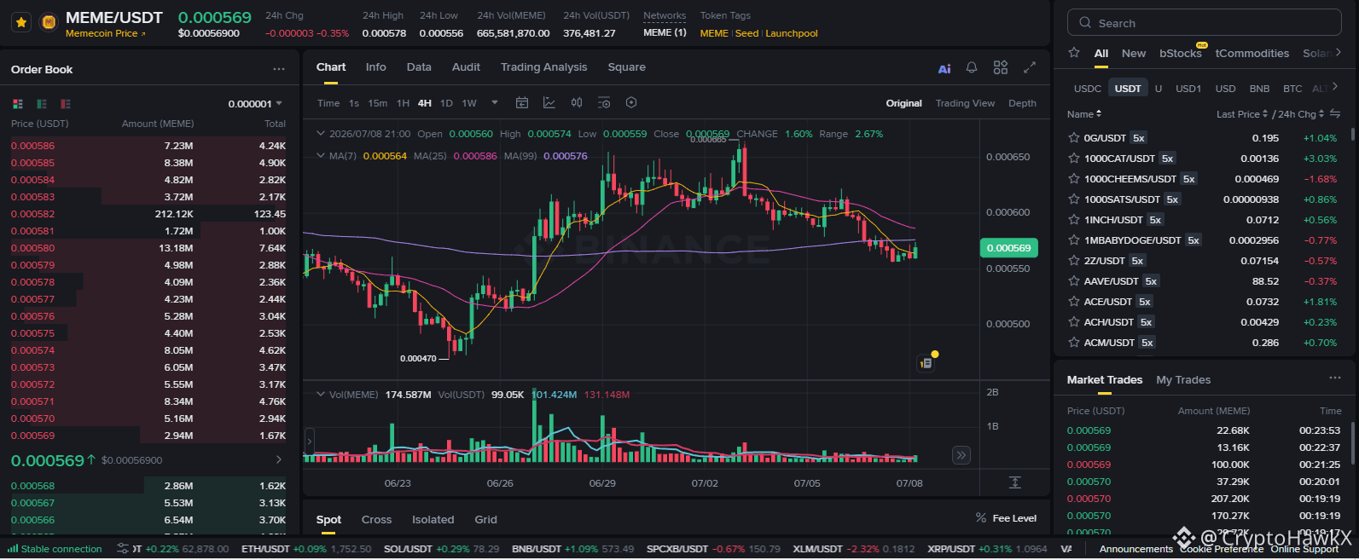This screenshot has height=560, width=1359.
Task: Collapse the Vol(MEME) indicator legend
Action: pos(321,395)
